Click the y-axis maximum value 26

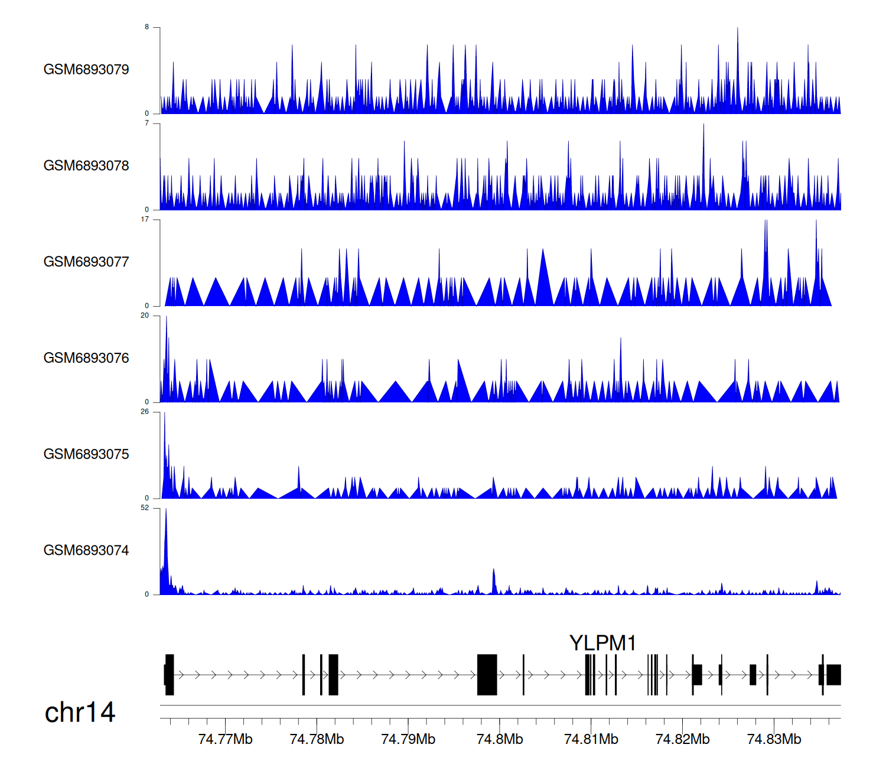pyautogui.click(x=145, y=412)
